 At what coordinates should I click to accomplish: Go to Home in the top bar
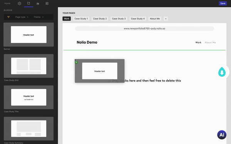point(7,3)
